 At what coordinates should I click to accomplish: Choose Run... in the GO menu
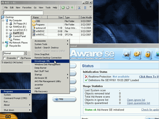[x=16, y=101]
